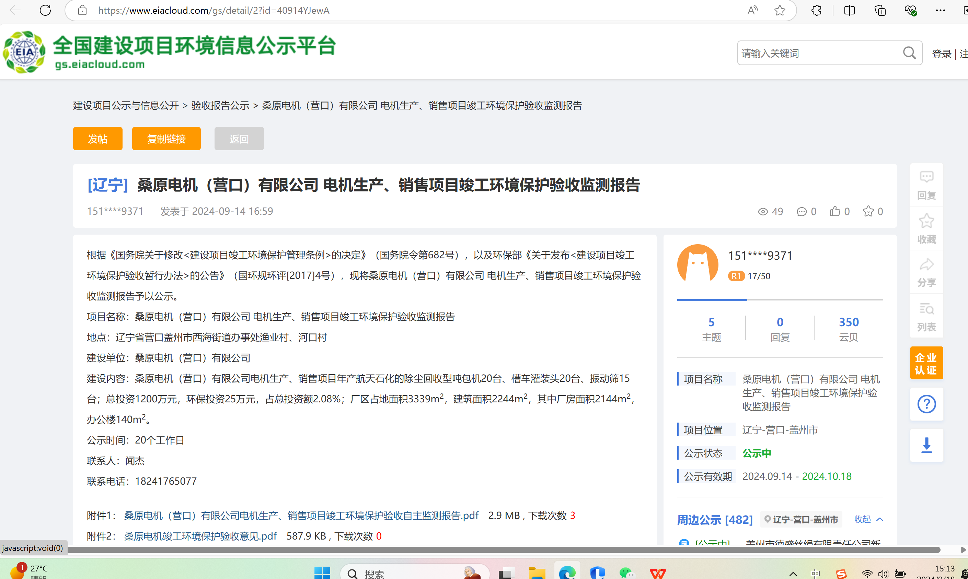
Task: Click the Windows taskbar search box
Action: pos(415,573)
